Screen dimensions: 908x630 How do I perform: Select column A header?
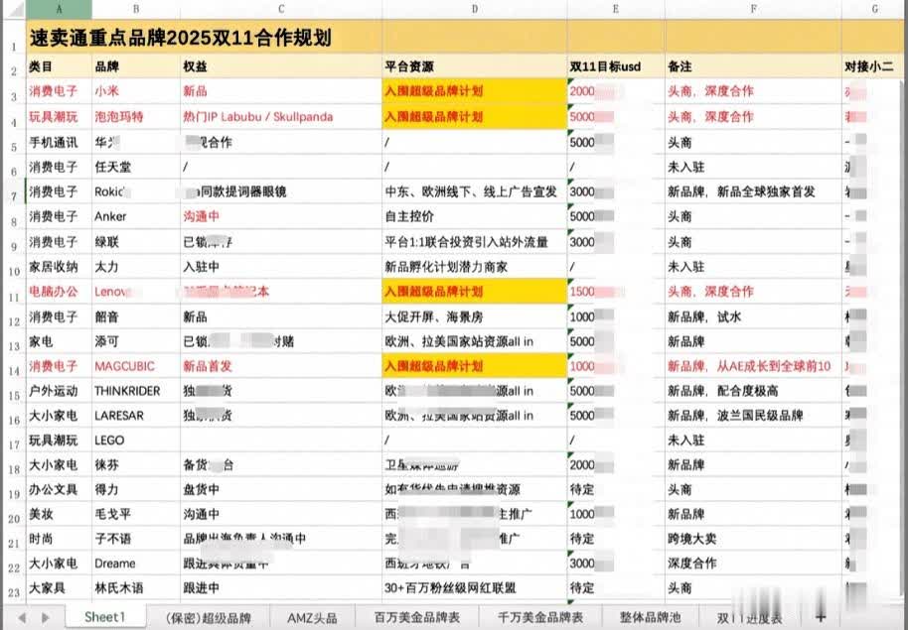tap(59, 9)
